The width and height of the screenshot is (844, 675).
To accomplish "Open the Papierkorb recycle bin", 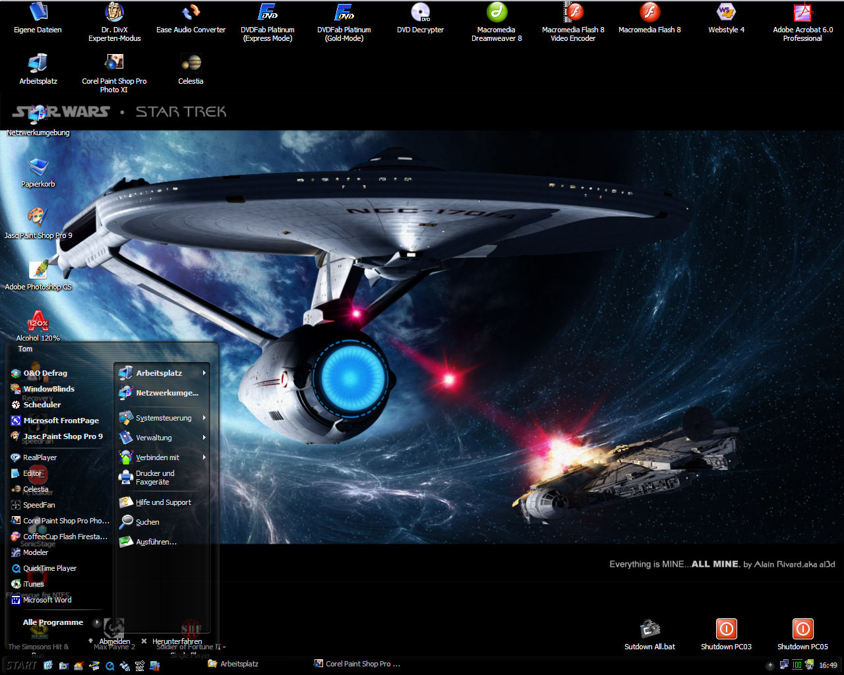I will 38,167.
